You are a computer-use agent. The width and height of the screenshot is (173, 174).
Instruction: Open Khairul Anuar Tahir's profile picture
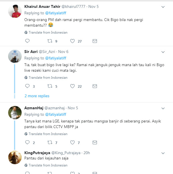[x=15, y=11]
